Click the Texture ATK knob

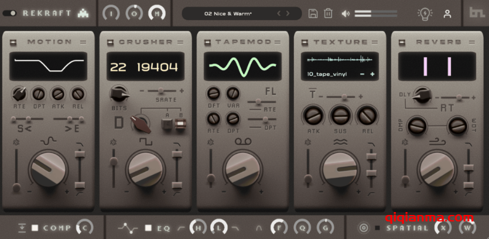pos(313,116)
